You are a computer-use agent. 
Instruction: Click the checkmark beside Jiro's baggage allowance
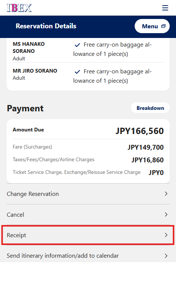pos(77,71)
